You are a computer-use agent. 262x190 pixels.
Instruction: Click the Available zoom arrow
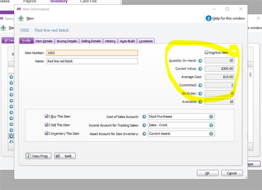(200, 102)
